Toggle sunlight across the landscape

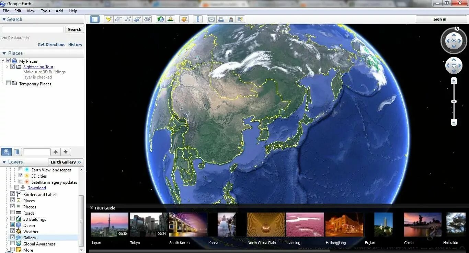170,19
